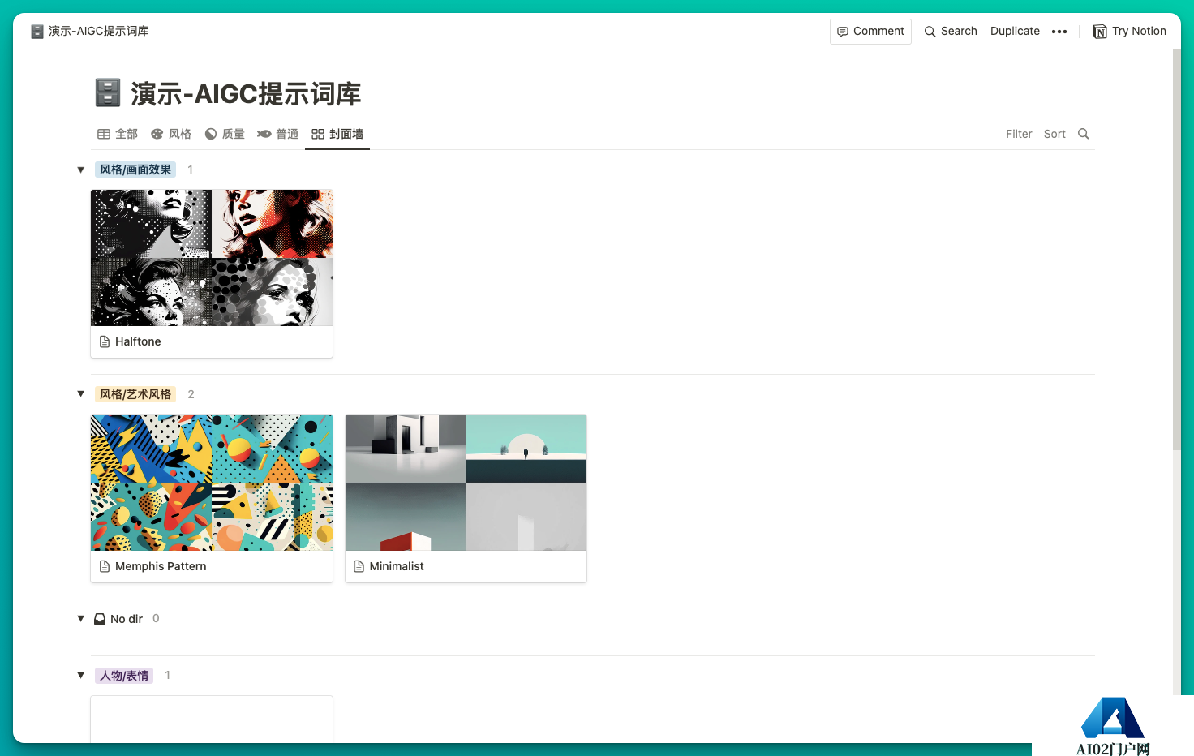This screenshot has height=756, width=1194.
Task: Click the large file cabinet page icon
Action: [108, 93]
